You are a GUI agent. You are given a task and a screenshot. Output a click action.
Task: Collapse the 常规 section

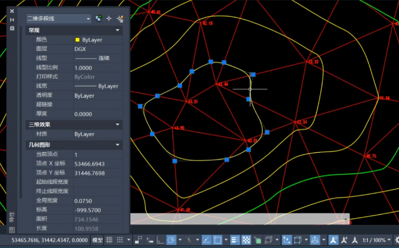[x=117, y=30]
